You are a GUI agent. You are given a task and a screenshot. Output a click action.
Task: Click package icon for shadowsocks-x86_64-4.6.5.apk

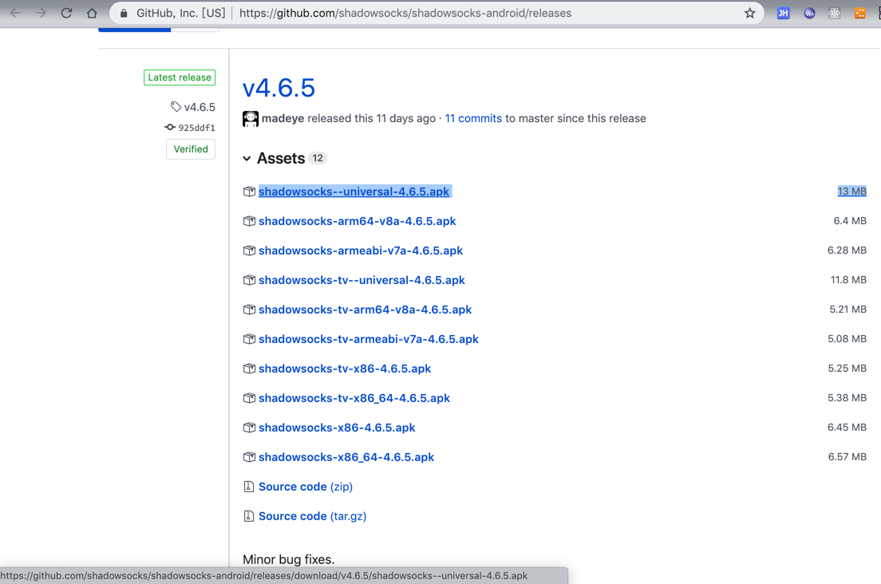(x=249, y=457)
